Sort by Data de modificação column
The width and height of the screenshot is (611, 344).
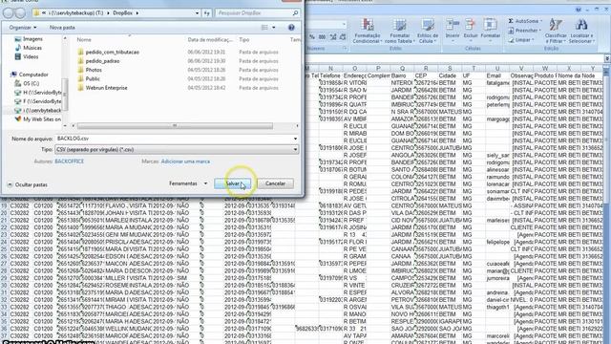[x=210, y=39]
